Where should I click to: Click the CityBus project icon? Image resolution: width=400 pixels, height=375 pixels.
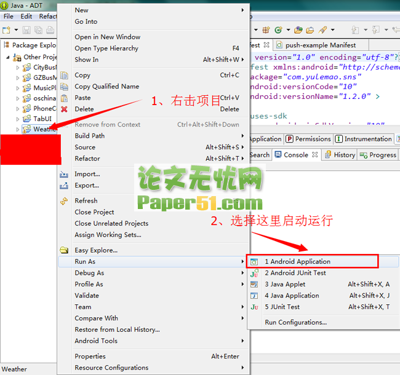(26, 68)
